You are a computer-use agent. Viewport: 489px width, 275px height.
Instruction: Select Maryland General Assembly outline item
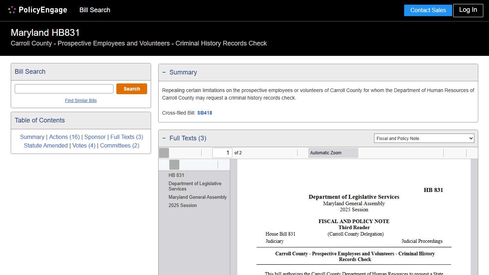pyautogui.click(x=198, y=197)
